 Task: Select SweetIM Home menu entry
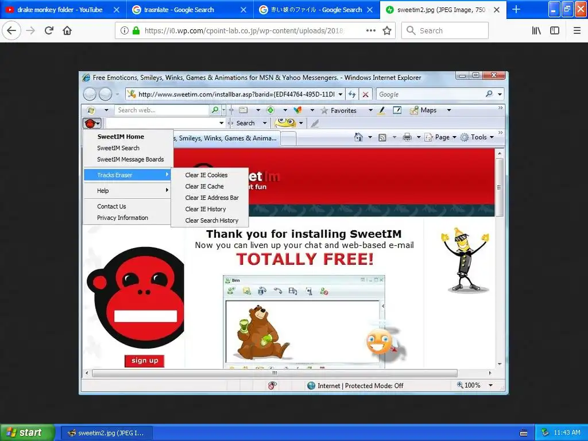tap(121, 137)
